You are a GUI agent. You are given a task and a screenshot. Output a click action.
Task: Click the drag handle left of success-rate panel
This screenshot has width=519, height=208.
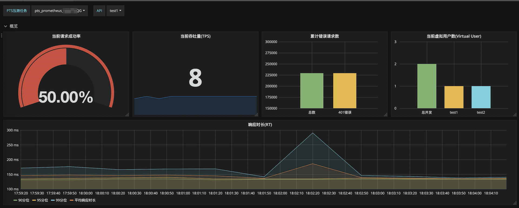(x=2, y=35)
